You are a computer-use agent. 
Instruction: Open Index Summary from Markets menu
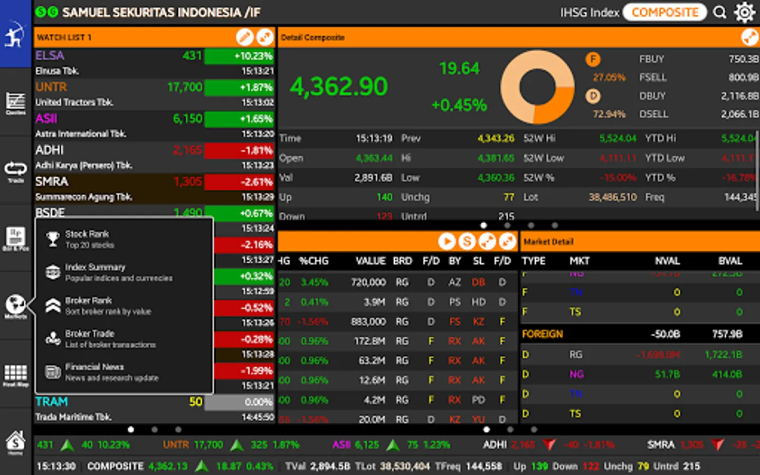pos(124,272)
